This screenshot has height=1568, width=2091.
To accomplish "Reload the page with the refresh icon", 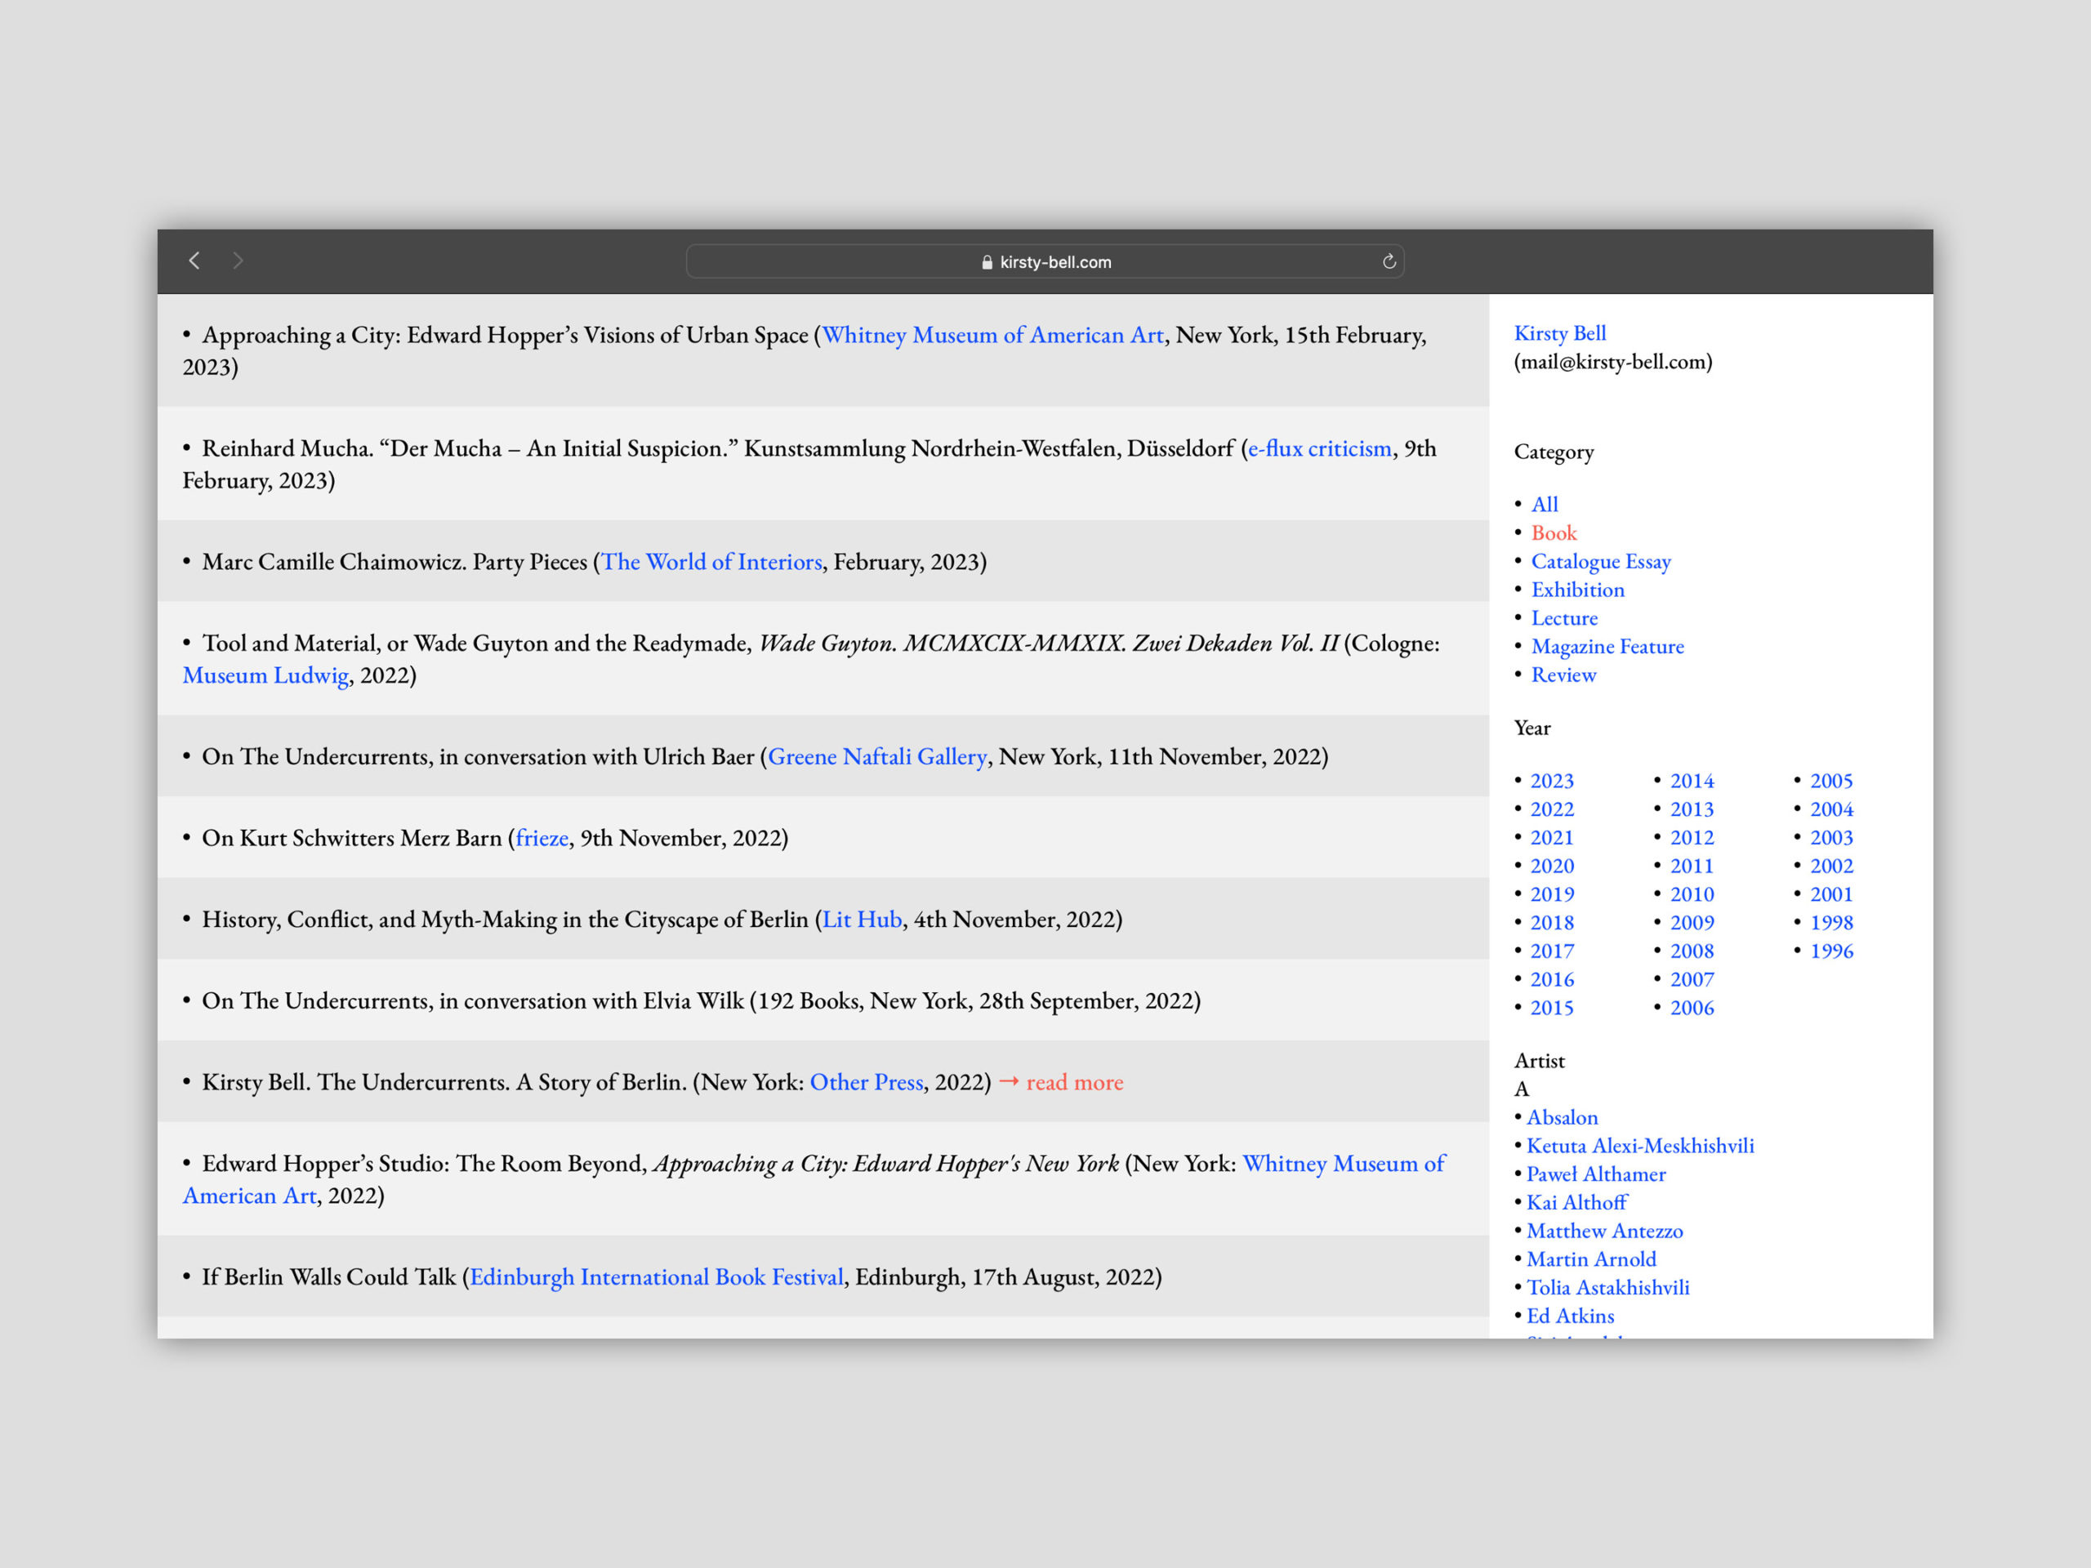I will coord(1389,262).
